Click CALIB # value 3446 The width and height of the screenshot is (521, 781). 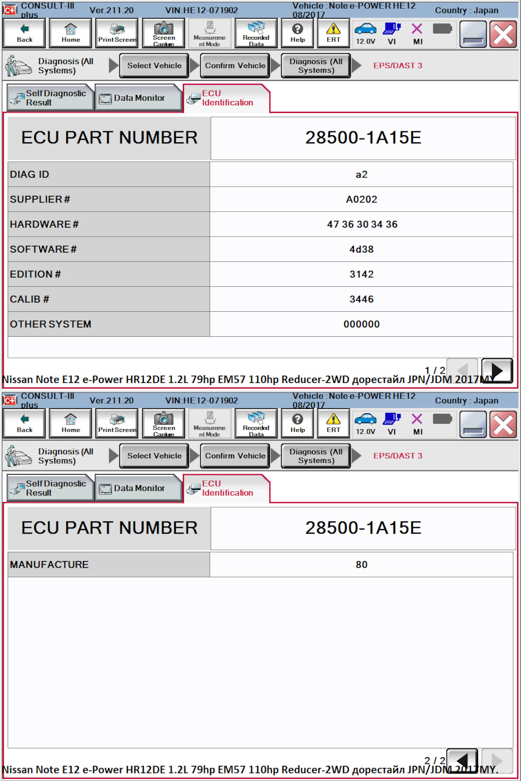pos(361,299)
